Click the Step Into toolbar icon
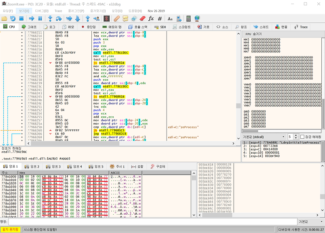The image size is (325, 233). [50, 19]
